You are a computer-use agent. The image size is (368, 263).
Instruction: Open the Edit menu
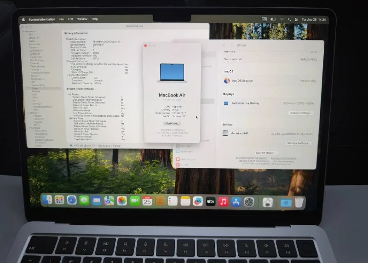[x=70, y=19]
